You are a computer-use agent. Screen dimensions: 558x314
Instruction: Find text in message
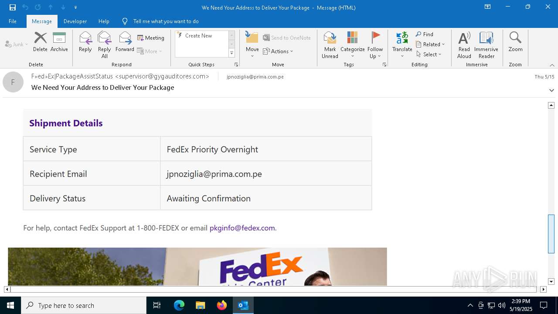[x=425, y=34]
